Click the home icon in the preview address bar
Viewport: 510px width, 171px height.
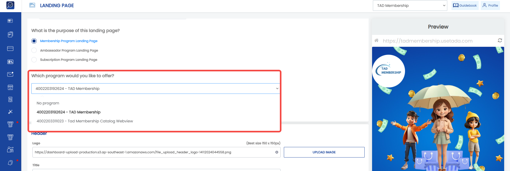pyautogui.click(x=376, y=40)
